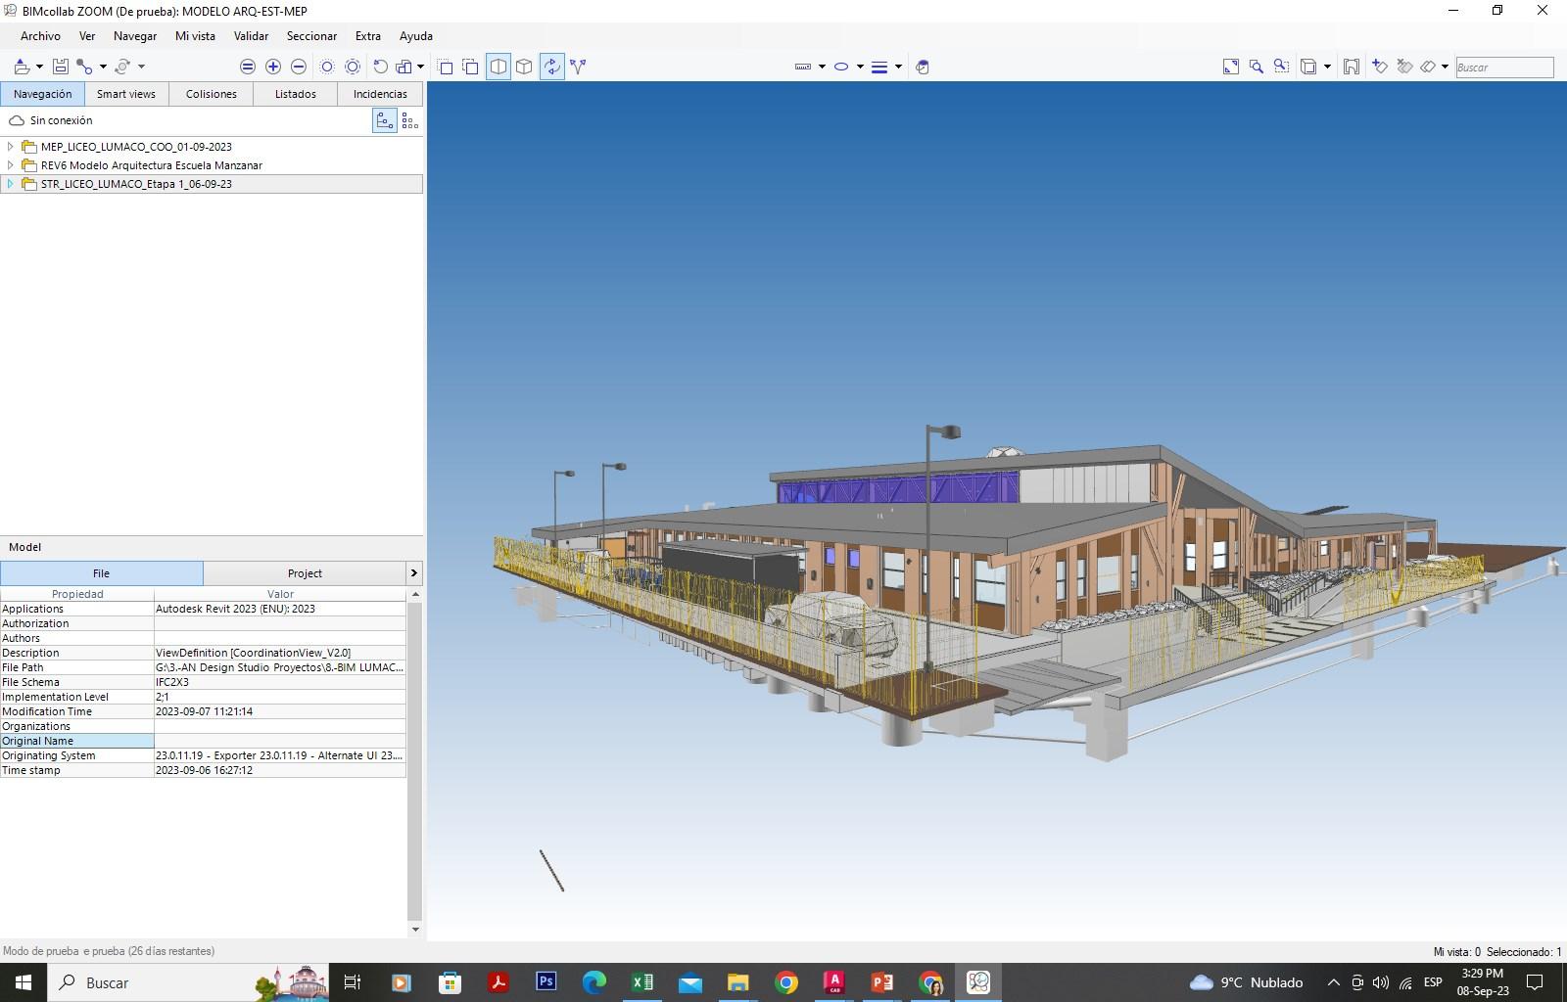Screen dimensions: 1567x1002
Task: Open the line thickness dropdown arrow
Action: tap(898, 67)
